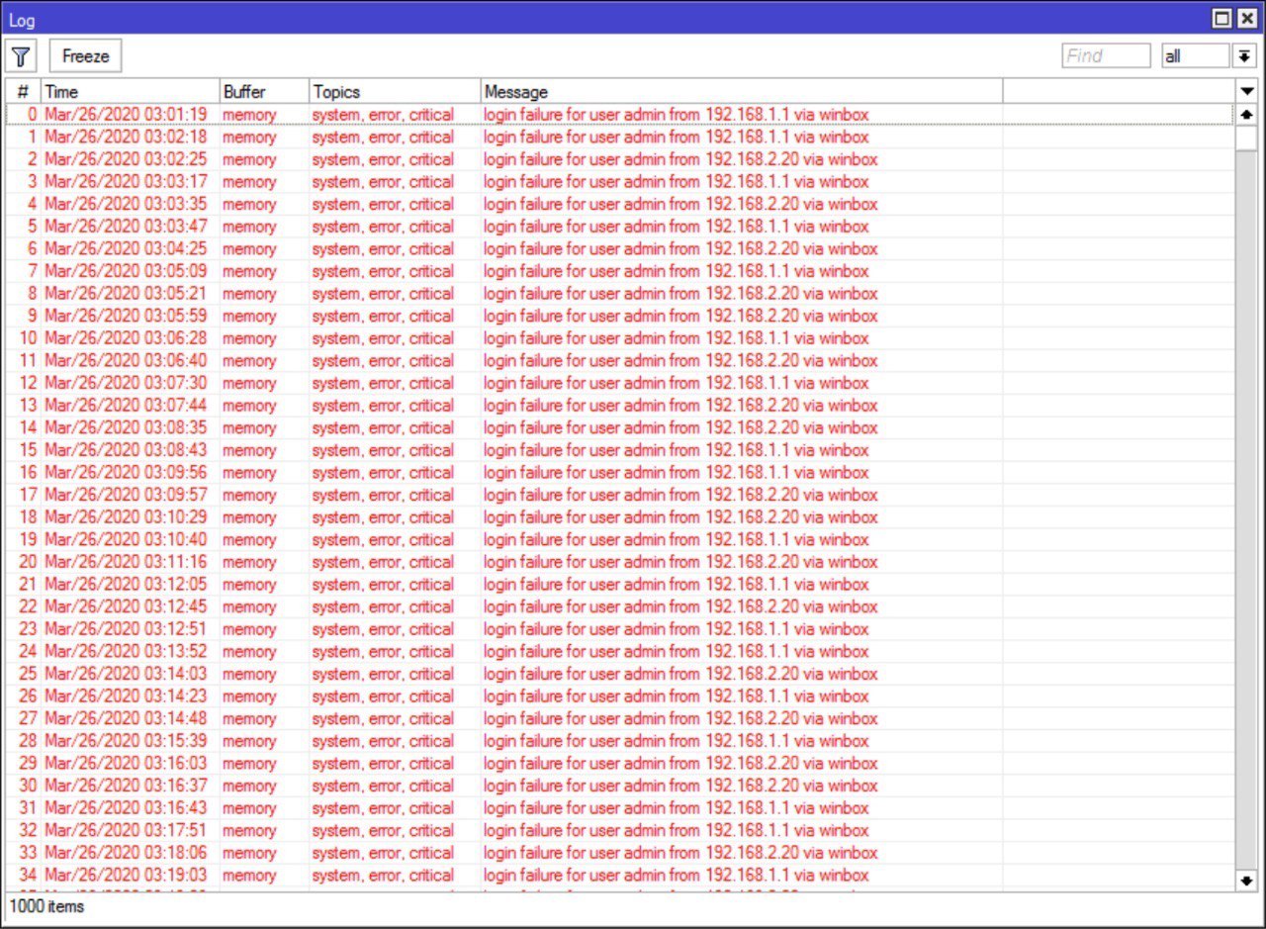Click the '1000 items' status text

(x=46, y=906)
